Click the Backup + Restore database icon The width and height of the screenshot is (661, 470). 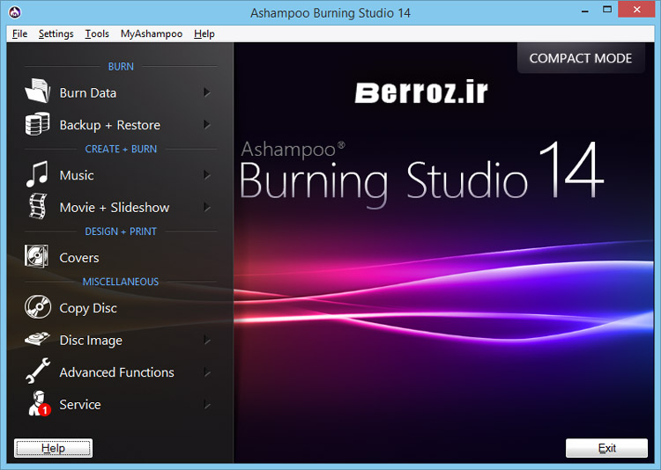(x=38, y=125)
